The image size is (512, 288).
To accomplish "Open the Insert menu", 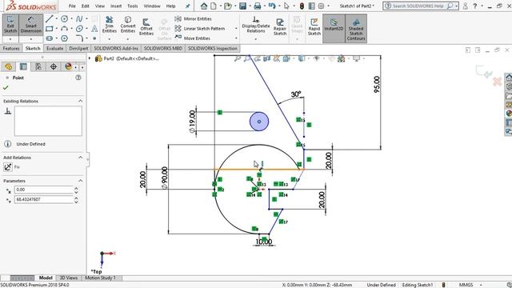I will [116, 6].
